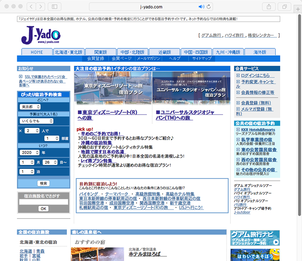Screen dimensions: 302x261
Task: Open ヘルプ in the blue menu bar
Action: tap(174, 58)
